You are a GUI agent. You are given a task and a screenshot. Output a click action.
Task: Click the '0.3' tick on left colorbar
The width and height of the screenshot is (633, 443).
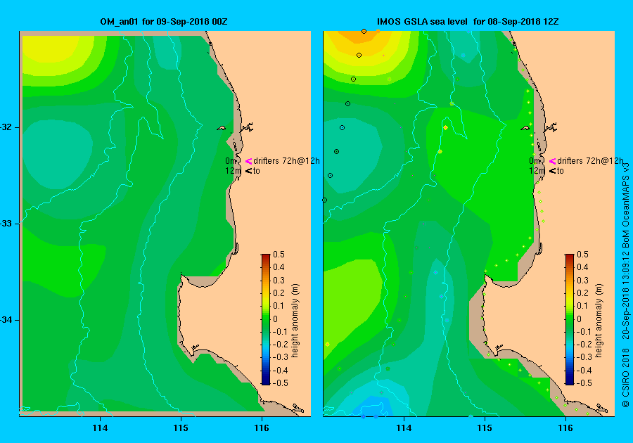tap(279, 280)
